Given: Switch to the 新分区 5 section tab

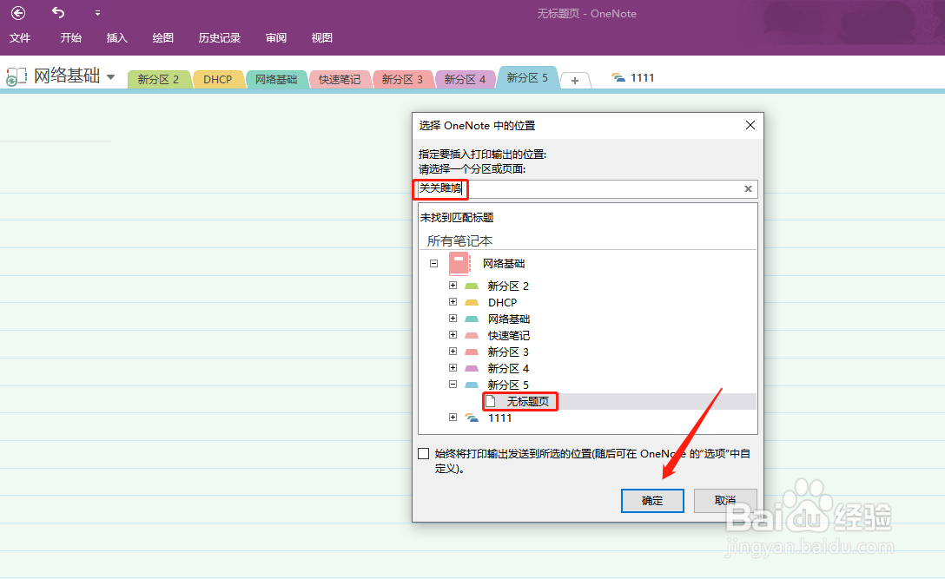Looking at the screenshot, I should (x=527, y=78).
